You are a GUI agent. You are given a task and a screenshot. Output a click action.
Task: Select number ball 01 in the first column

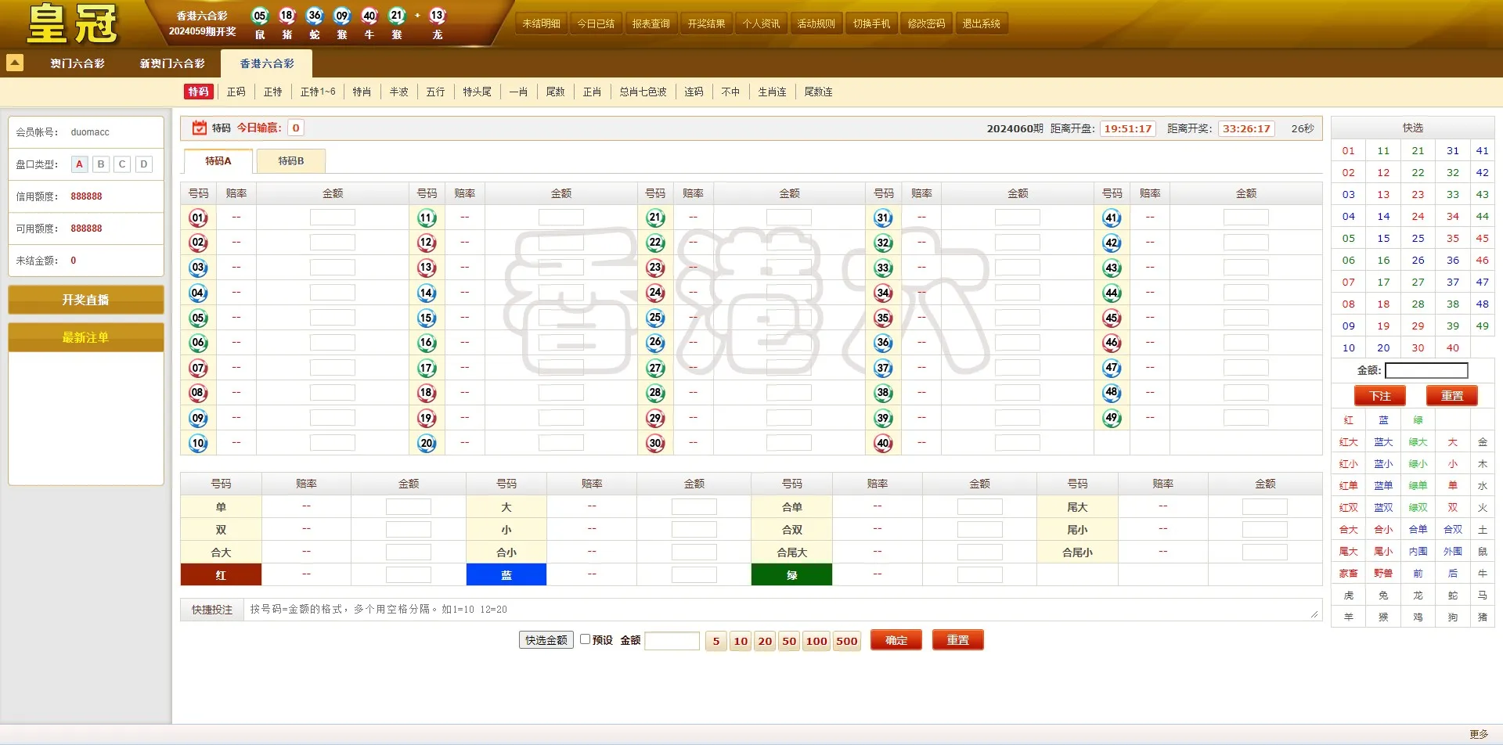(198, 218)
